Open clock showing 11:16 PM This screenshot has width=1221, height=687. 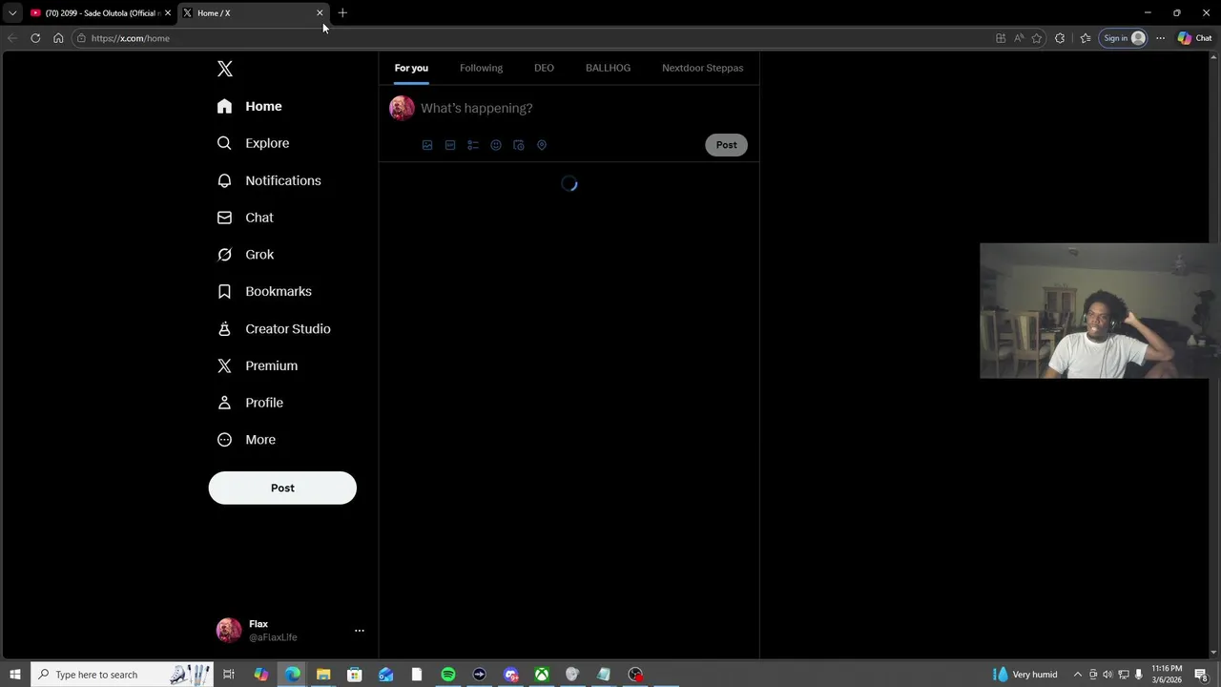[1167, 675]
